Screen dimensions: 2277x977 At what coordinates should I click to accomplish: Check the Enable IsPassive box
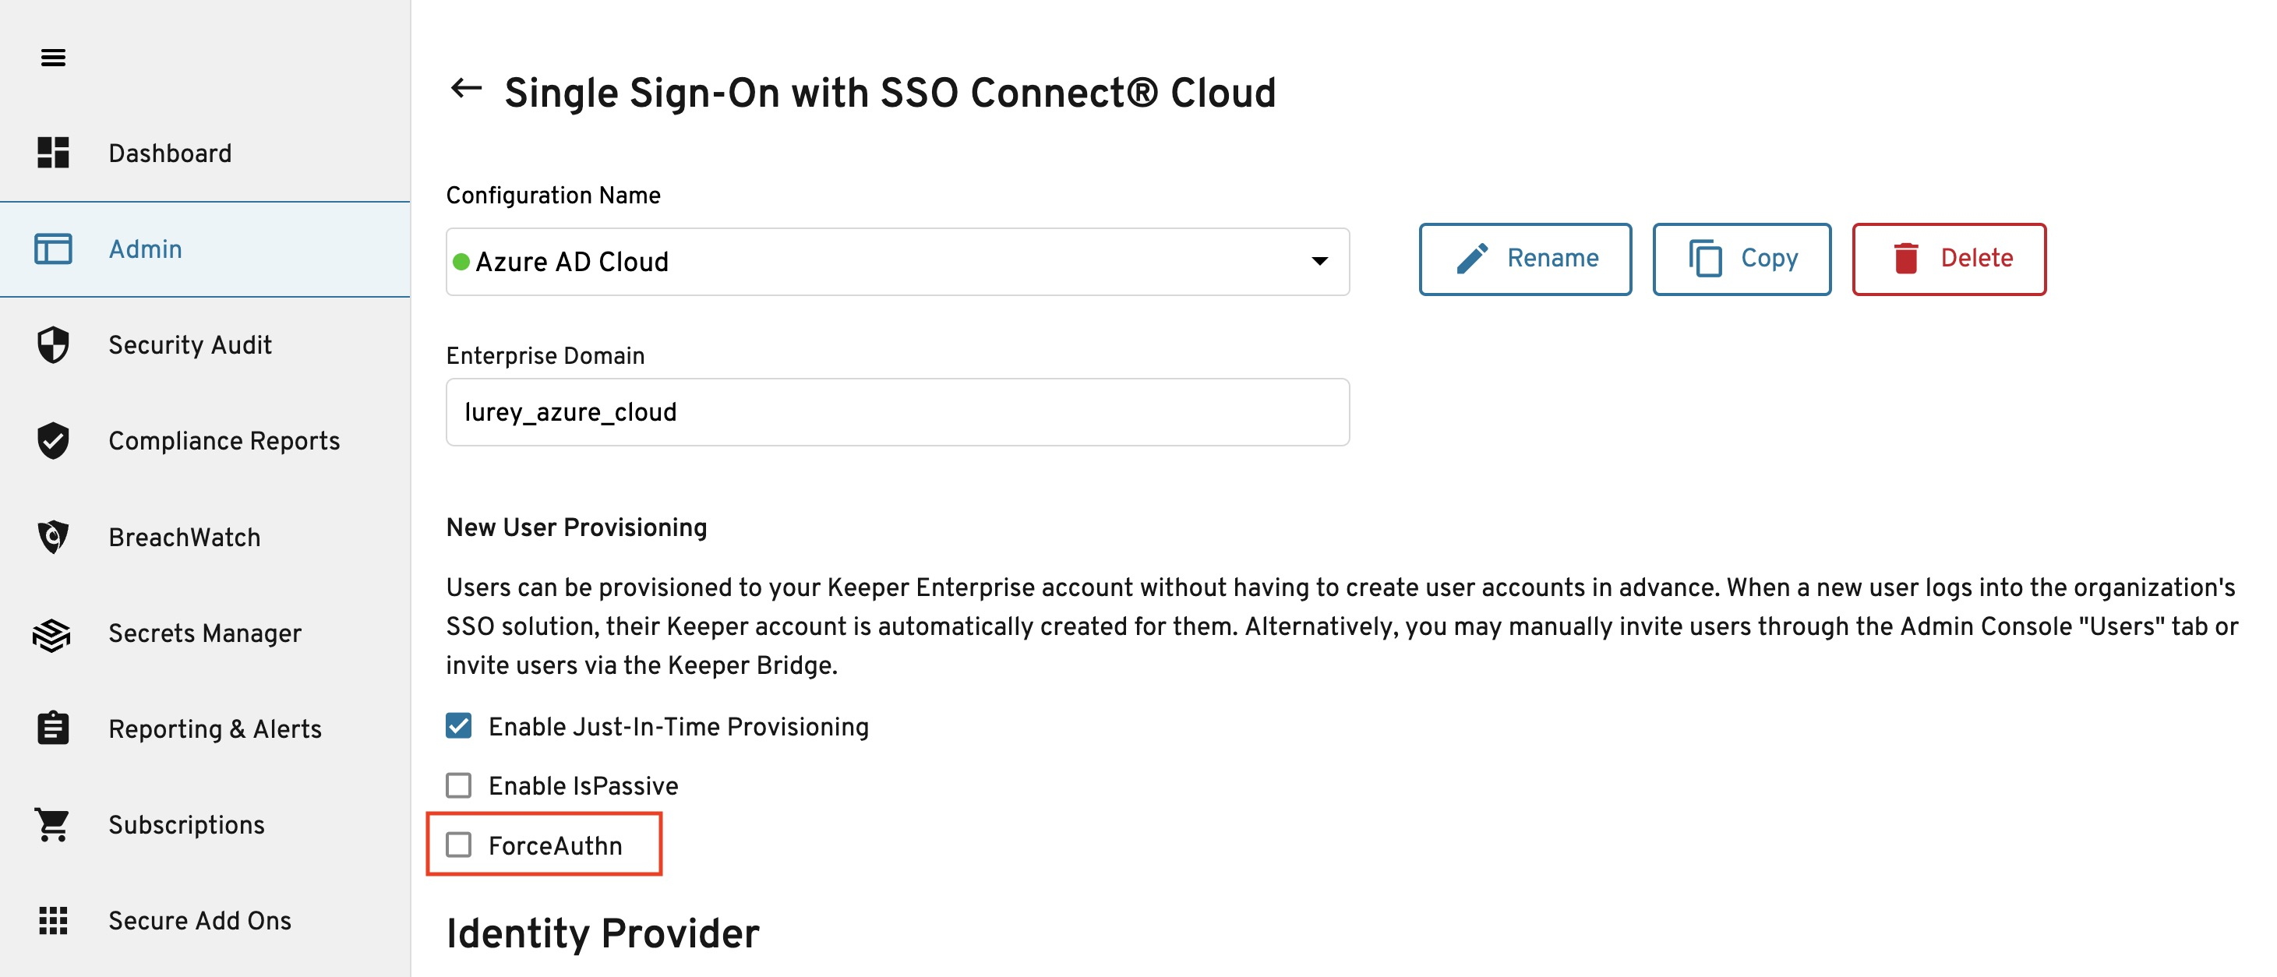coord(459,785)
